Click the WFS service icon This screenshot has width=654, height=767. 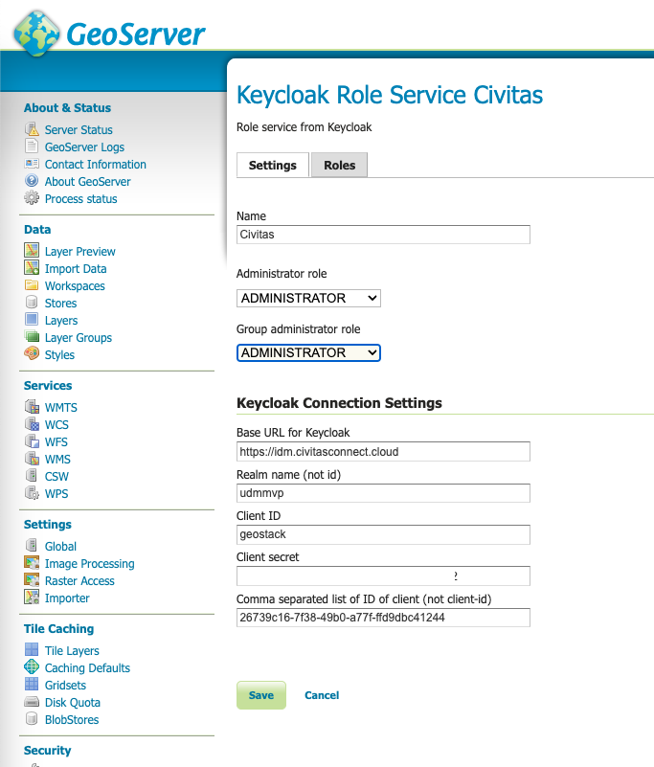tap(32, 440)
